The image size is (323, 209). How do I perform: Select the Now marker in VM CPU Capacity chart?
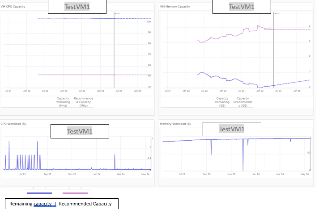[x=118, y=13]
